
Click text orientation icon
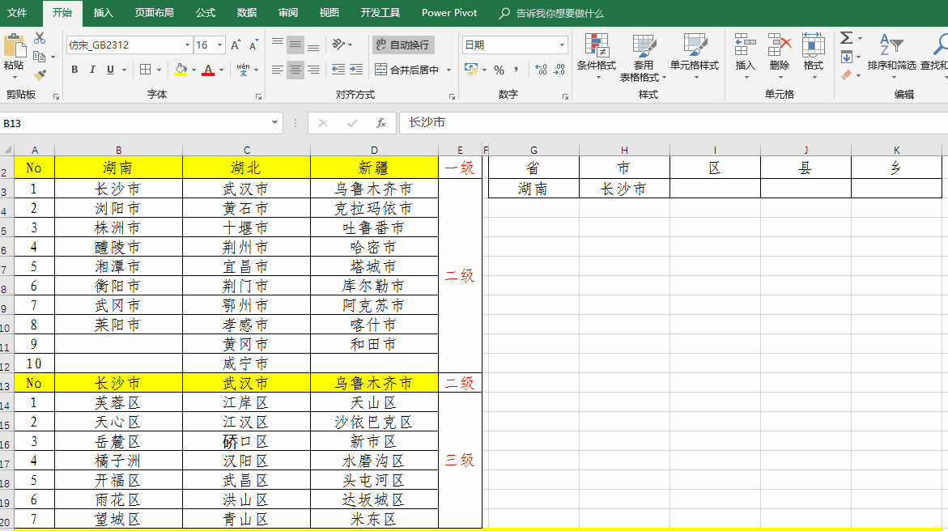[x=338, y=45]
